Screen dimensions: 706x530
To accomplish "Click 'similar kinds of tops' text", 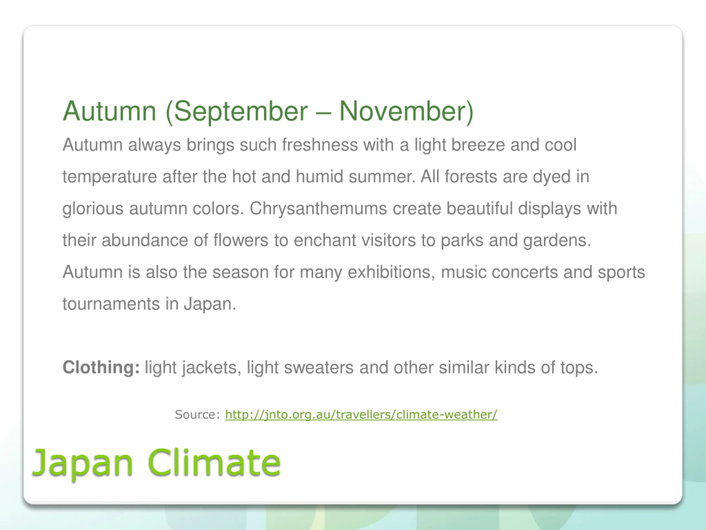I will [x=518, y=368].
